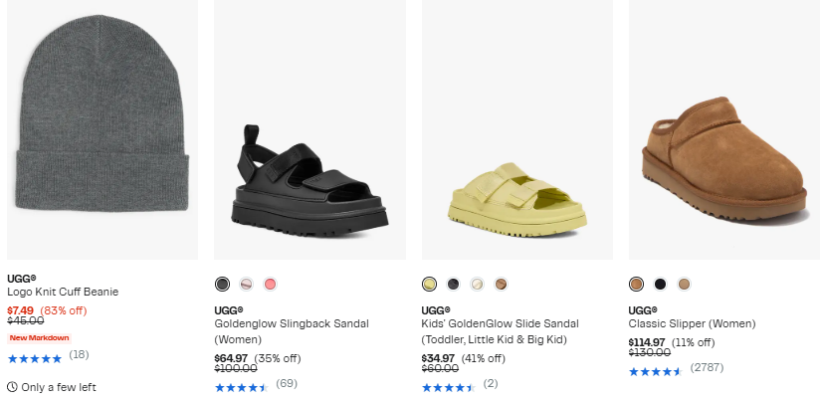The image size is (820, 402).
Task: Pick the white swatch for Goldenglow Slingback Sandal
Action: 246,285
